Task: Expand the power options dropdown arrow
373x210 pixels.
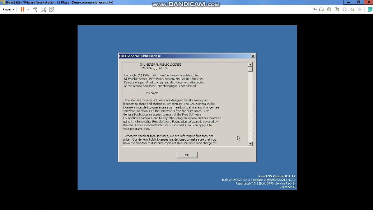Action: pos(28,9)
